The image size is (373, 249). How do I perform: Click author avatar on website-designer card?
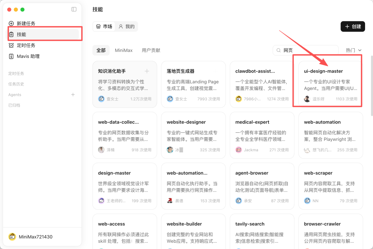(x=170, y=150)
